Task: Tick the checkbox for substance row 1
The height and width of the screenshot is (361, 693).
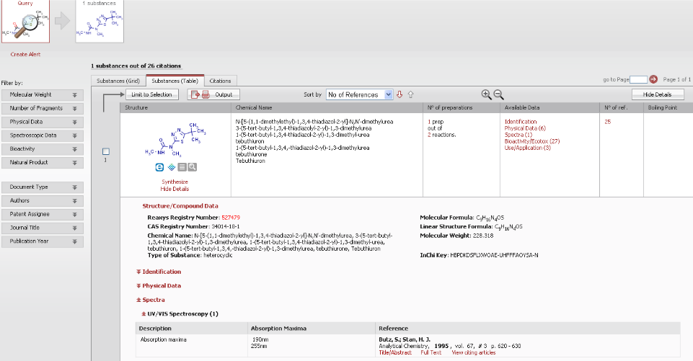Action: pos(106,151)
